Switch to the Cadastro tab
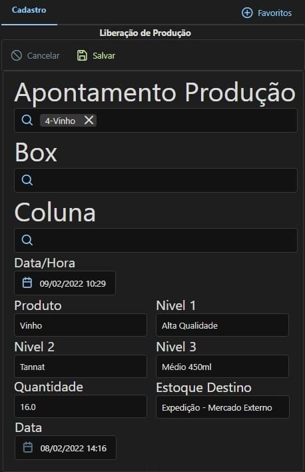Image resolution: width=305 pixels, height=472 pixels. pos(29,10)
